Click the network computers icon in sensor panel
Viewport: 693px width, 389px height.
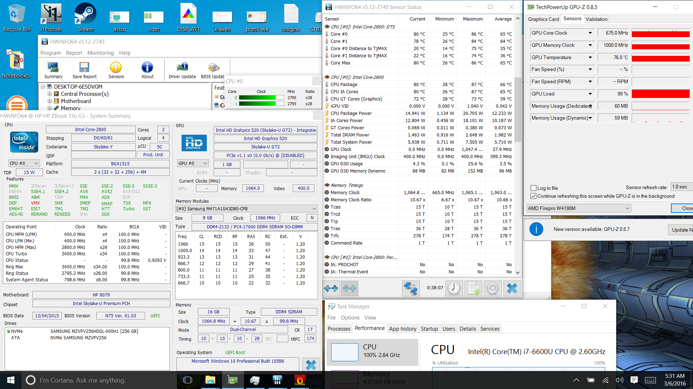[410, 288]
